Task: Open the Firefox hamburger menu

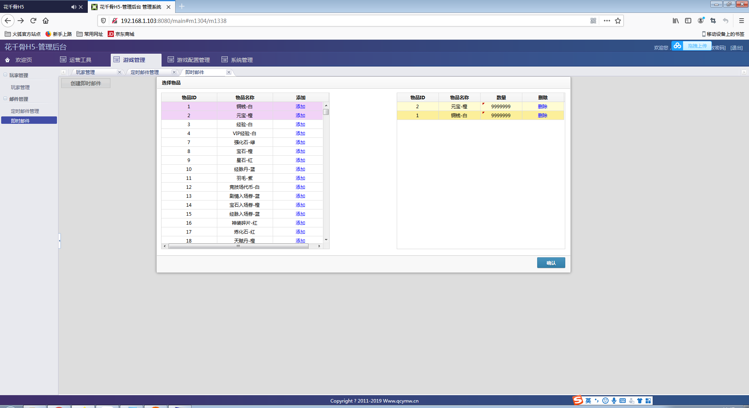Action: pyautogui.click(x=742, y=21)
